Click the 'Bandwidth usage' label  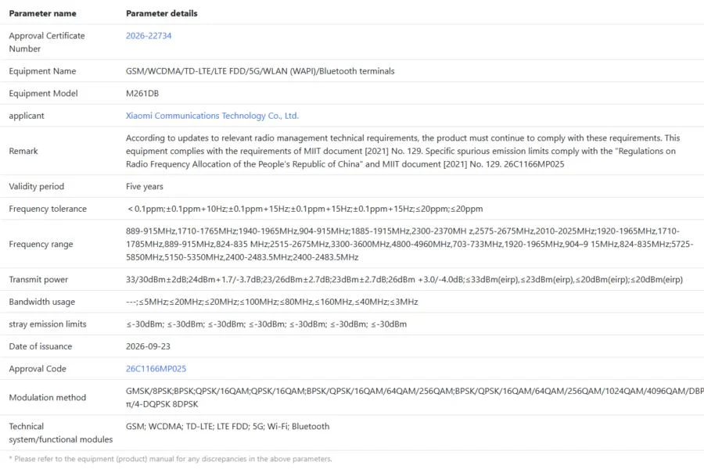(41, 302)
